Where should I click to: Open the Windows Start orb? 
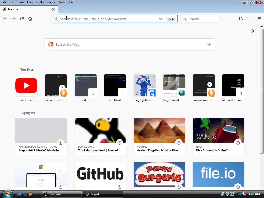tap(7, 194)
